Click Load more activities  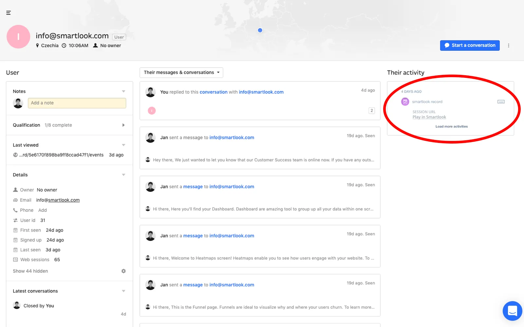pos(452,127)
